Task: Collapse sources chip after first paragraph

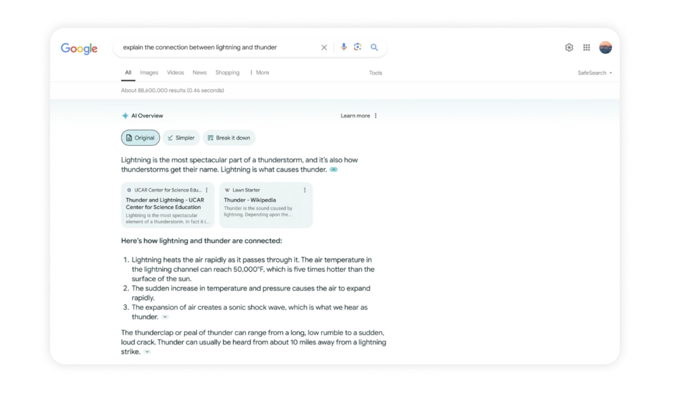Action: (334, 170)
